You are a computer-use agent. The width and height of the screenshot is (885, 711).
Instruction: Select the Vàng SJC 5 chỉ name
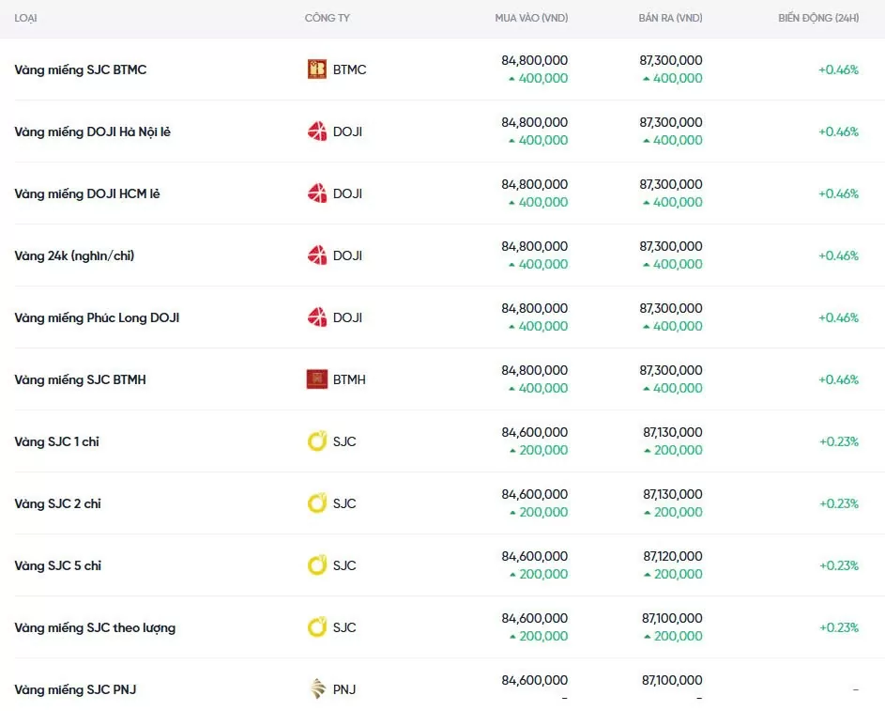57,565
